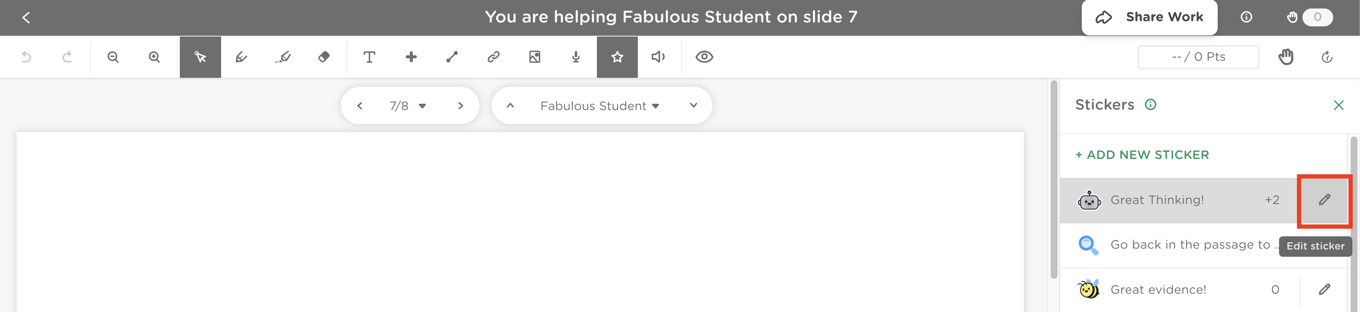Click the Stickers info icon
The image size is (1360, 312).
1150,104
